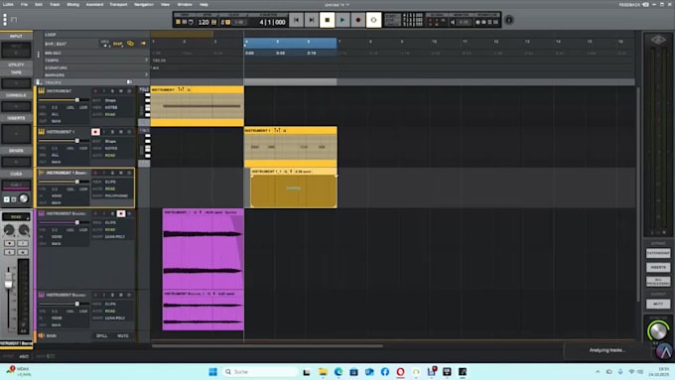
Task: Open the Track menu
Action: [55, 4]
